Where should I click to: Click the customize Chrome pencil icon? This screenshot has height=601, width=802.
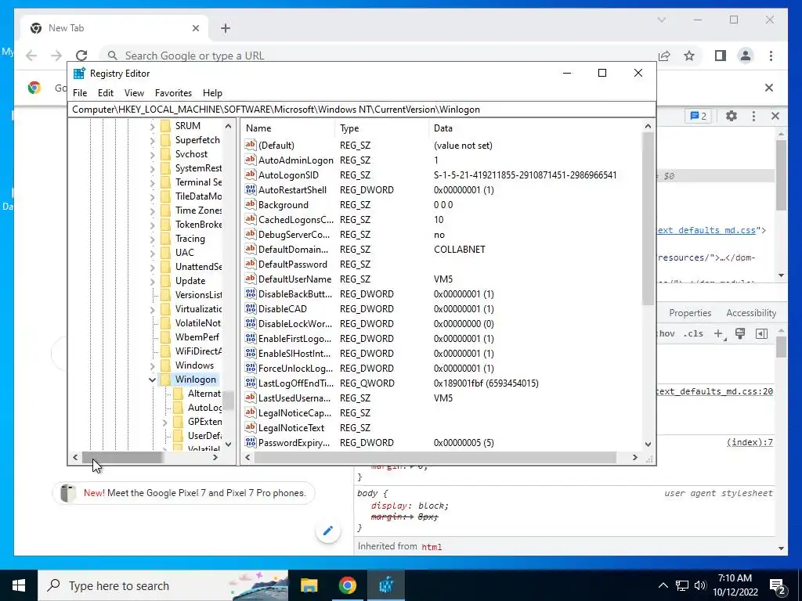pyautogui.click(x=328, y=531)
